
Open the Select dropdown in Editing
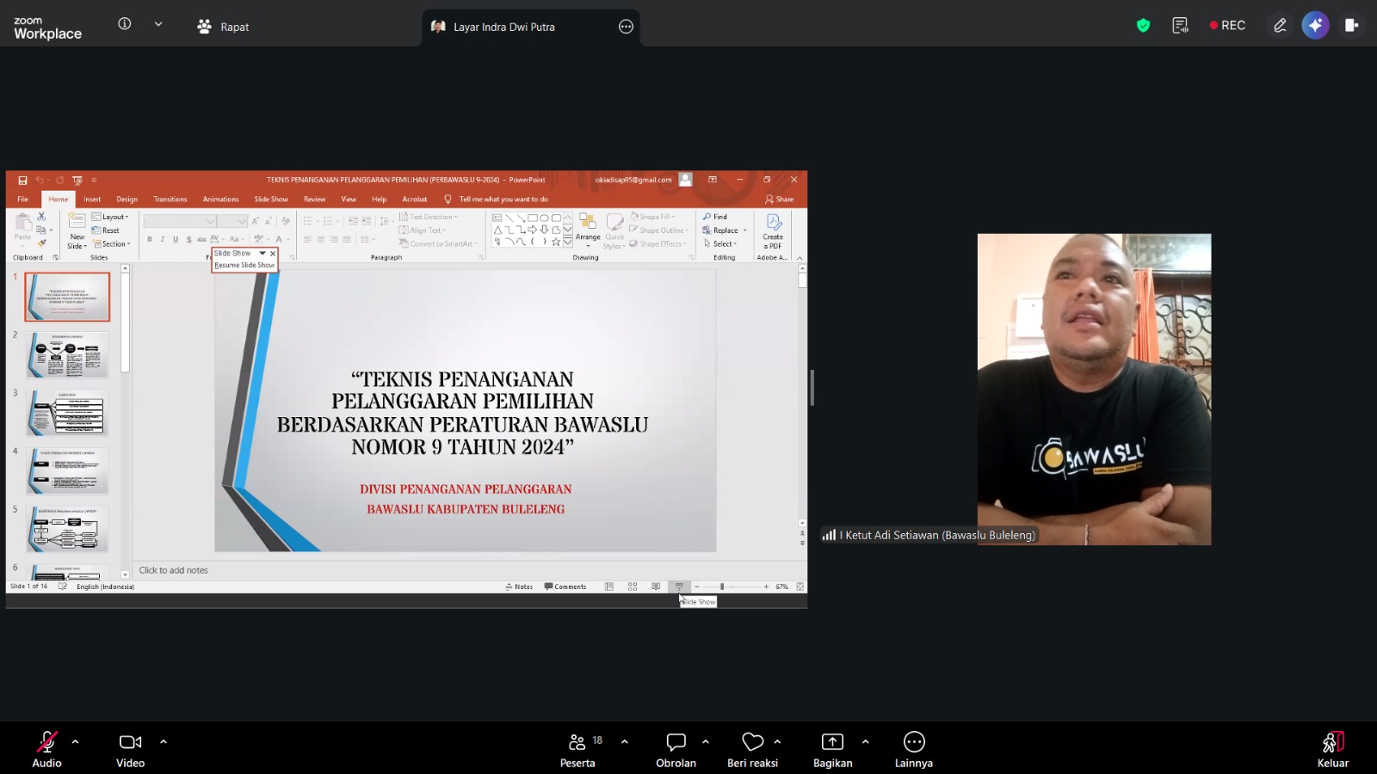click(720, 244)
